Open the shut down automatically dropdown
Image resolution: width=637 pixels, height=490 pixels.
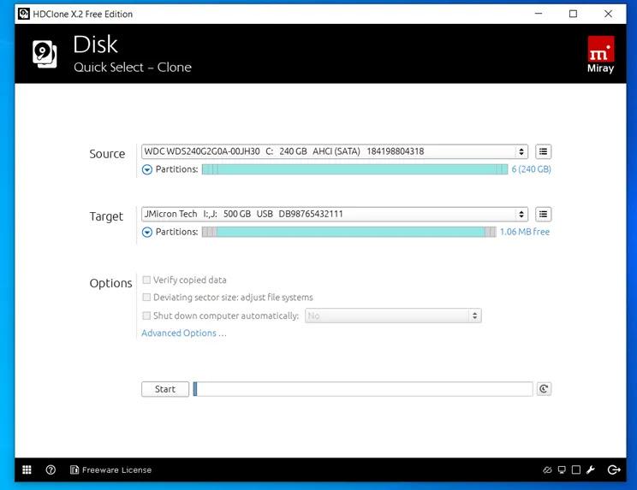[x=393, y=316]
